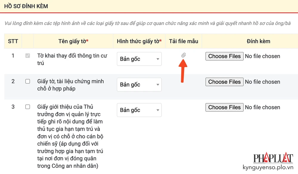
Task: Click 'Choose Files' in row 2
Action: tap(224, 82)
